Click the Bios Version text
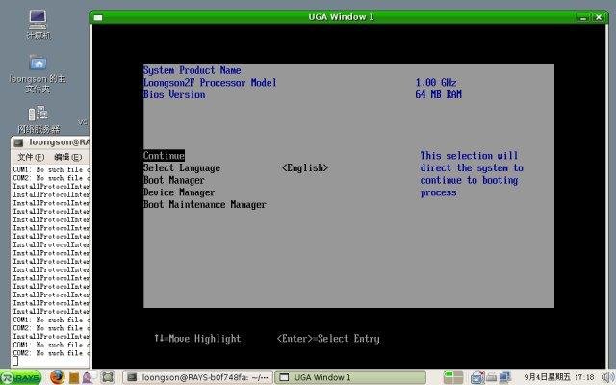Screen dimensions: 616x385 pyautogui.click(x=174, y=94)
